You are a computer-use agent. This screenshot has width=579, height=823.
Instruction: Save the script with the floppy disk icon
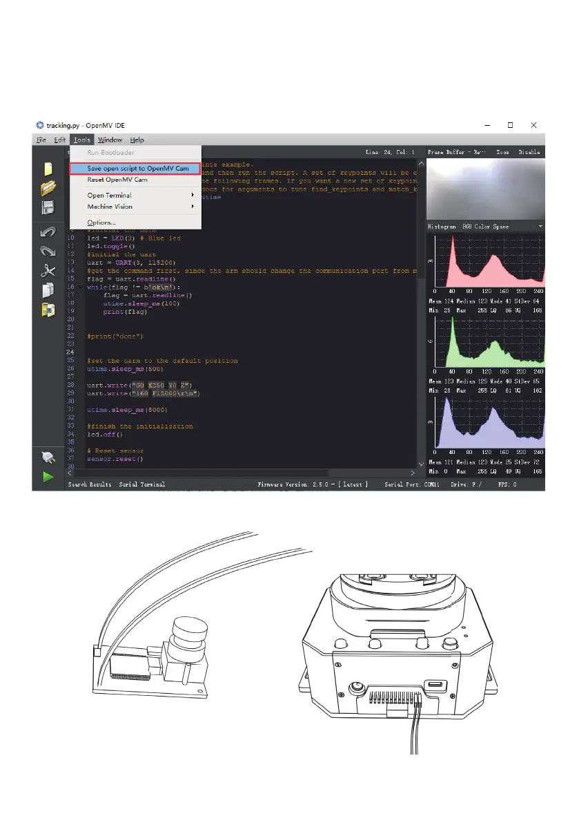pos(48,207)
